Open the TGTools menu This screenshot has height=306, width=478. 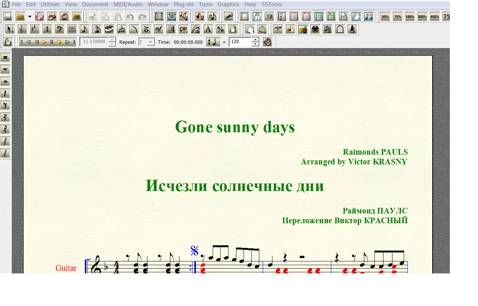pyautogui.click(x=272, y=4)
